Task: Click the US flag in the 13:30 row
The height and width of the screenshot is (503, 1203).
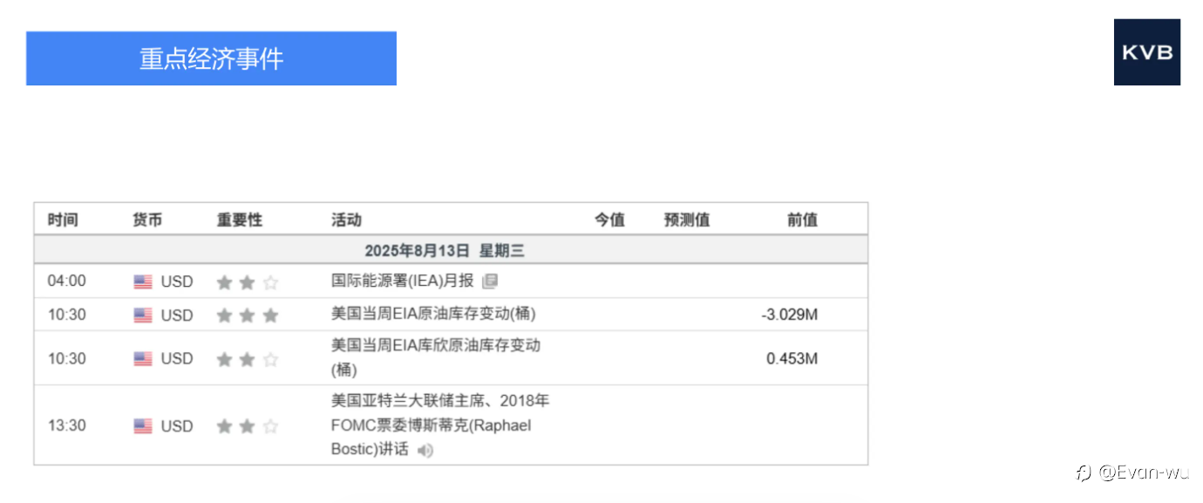Action: click(143, 426)
